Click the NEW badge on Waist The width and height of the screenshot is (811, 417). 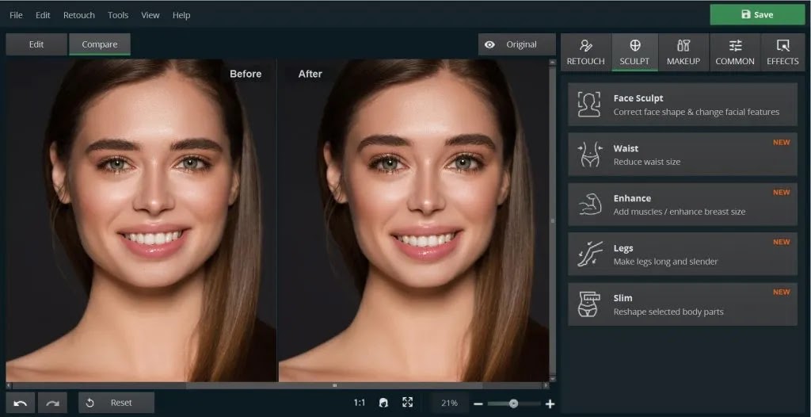[x=781, y=143]
